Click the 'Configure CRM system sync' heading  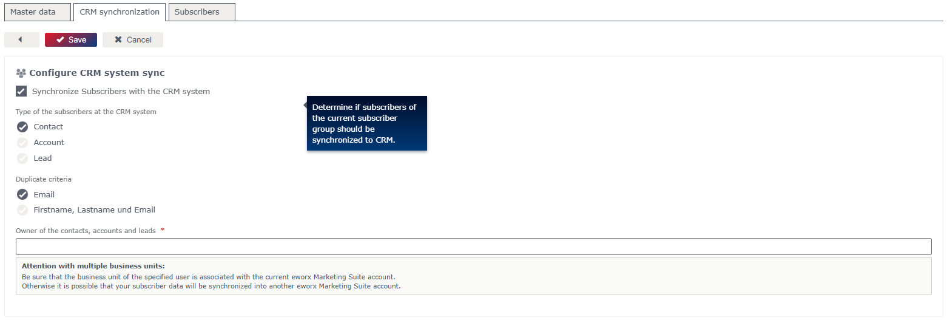coord(97,73)
